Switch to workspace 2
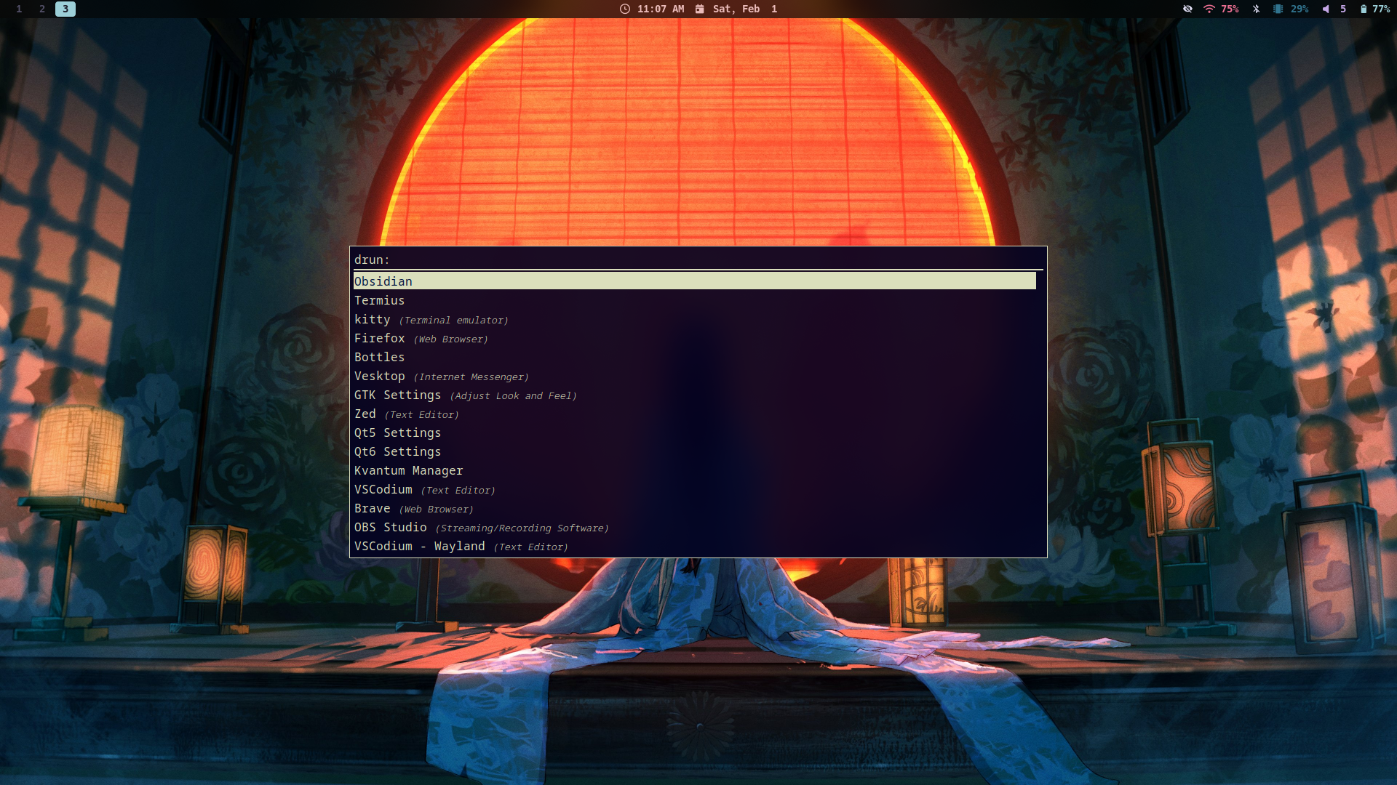This screenshot has height=785, width=1397. pyautogui.click(x=42, y=9)
